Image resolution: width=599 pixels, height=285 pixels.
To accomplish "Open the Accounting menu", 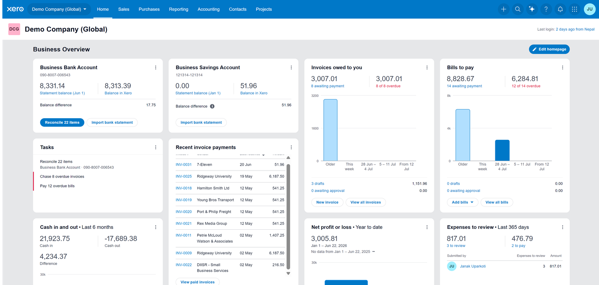I will [209, 9].
